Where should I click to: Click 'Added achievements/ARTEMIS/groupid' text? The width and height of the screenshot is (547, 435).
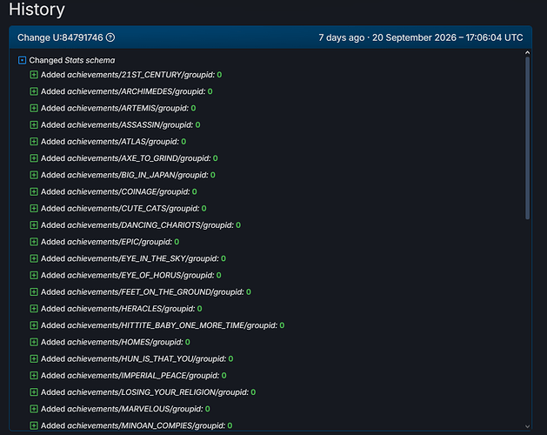pos(115,108)
